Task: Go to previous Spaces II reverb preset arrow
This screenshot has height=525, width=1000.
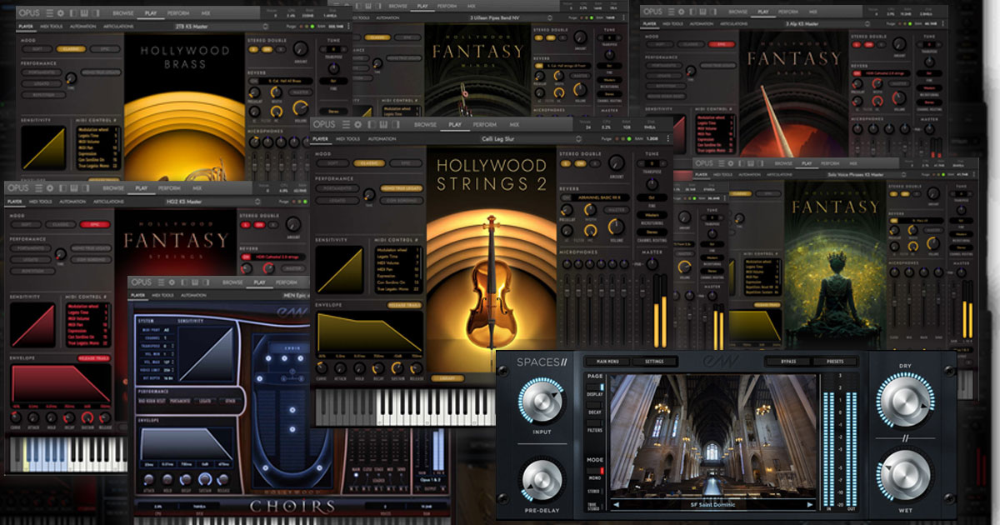Action: coord(617,505)
